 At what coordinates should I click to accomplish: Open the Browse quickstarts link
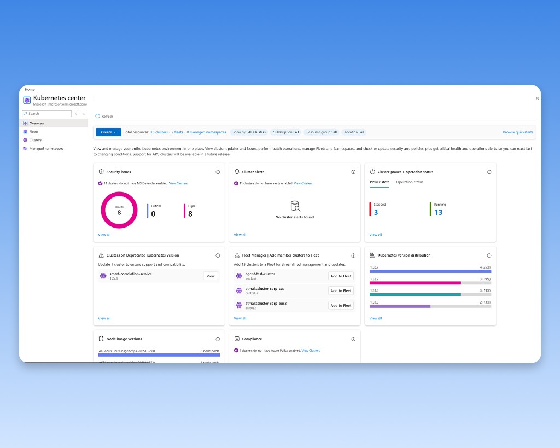518,132
